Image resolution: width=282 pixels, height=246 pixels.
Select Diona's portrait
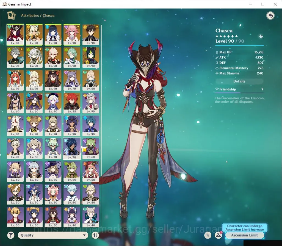53,194
